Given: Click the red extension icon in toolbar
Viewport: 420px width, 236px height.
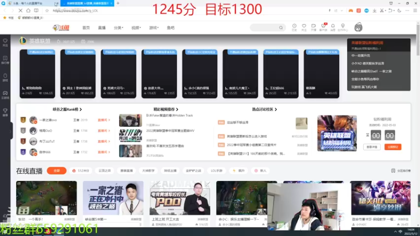Looking at the screenshot, I should click(x=359, y=10).
